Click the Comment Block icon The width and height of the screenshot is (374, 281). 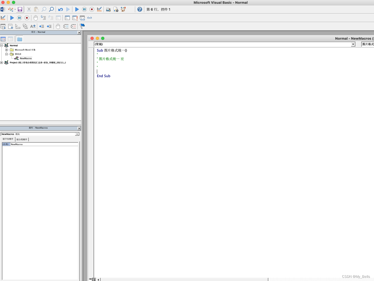66,26
